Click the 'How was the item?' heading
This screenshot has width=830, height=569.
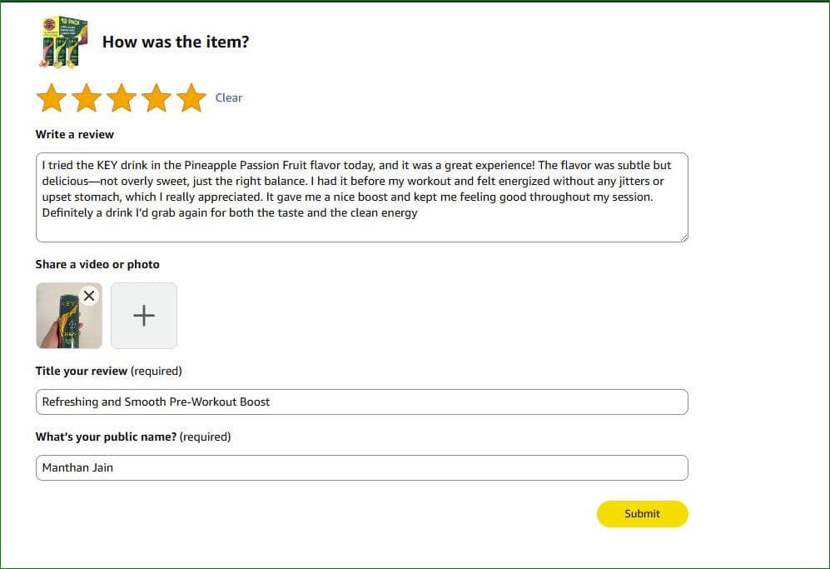tap(176, 42)
